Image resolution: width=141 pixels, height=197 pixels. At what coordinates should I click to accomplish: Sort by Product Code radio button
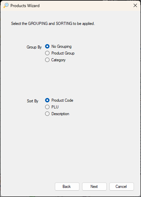pyautogui.click(x=47, y=100)
